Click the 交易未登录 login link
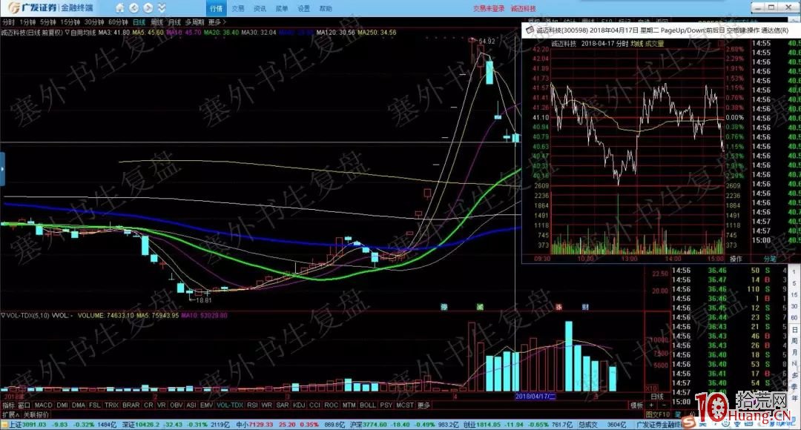The height and width of the screenshot is (430, 801). (x=489, y=9)
